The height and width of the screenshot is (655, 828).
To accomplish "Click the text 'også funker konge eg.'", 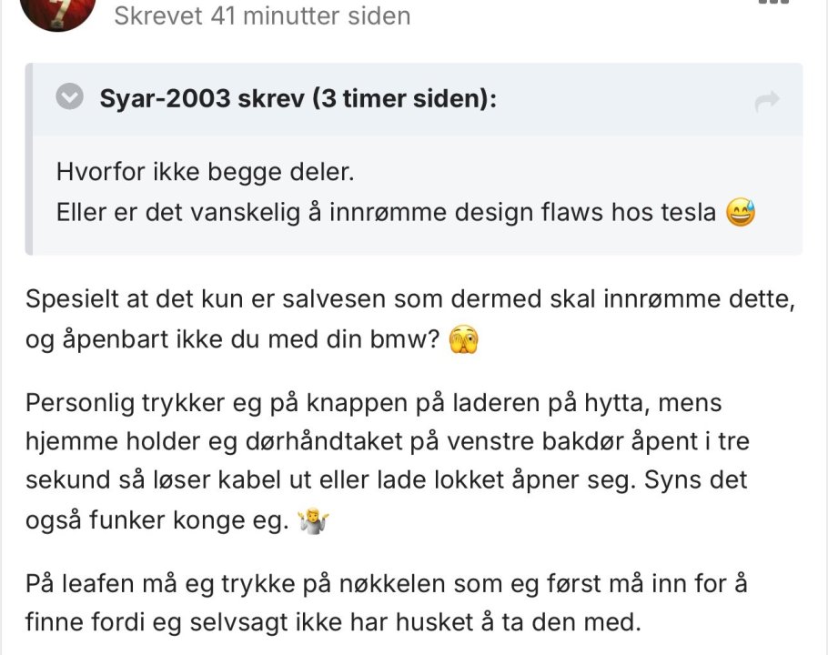I will click(157, 520).
